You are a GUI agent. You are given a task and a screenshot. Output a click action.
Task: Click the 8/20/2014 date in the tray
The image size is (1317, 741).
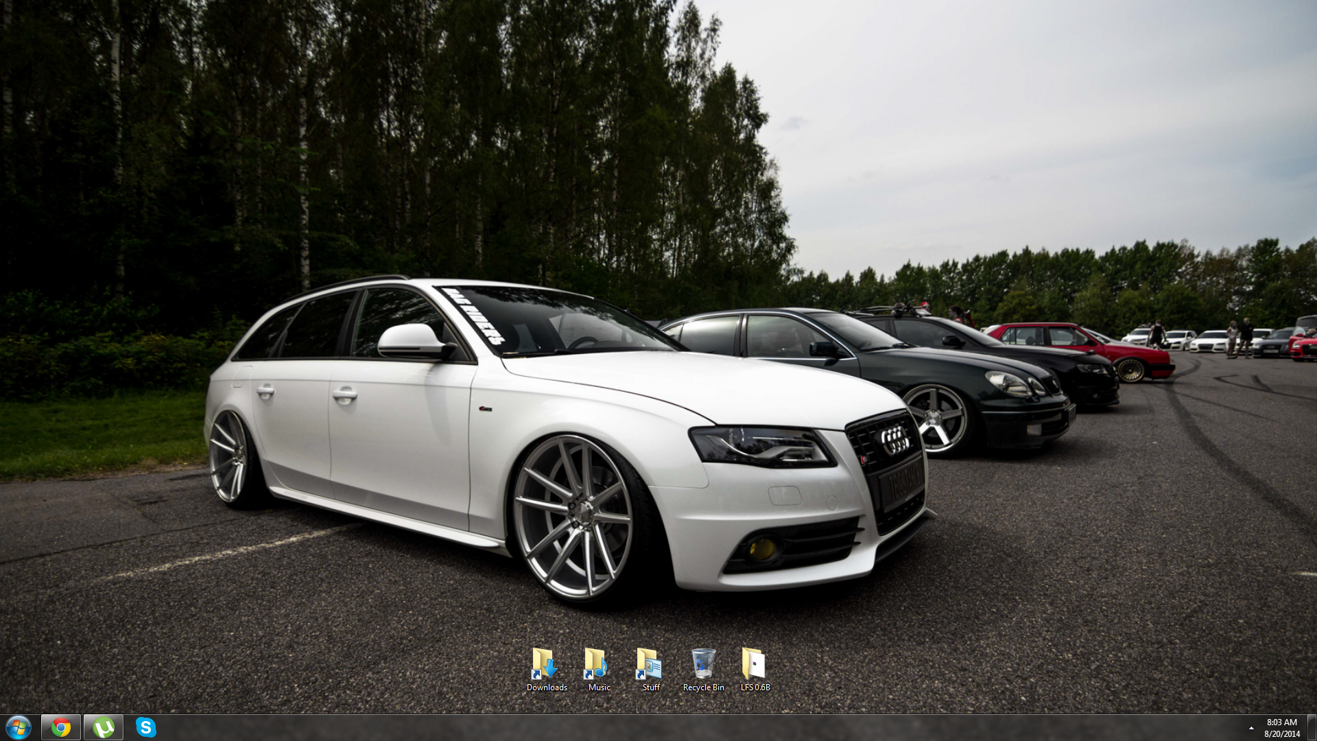click(x=1281, y=734)
